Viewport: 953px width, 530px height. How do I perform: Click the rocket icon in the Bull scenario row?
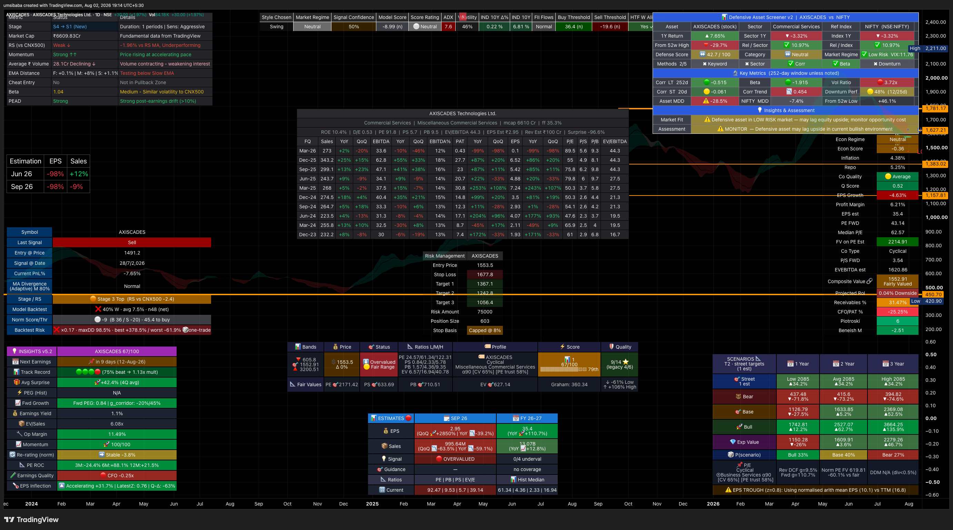click(739, 427)
